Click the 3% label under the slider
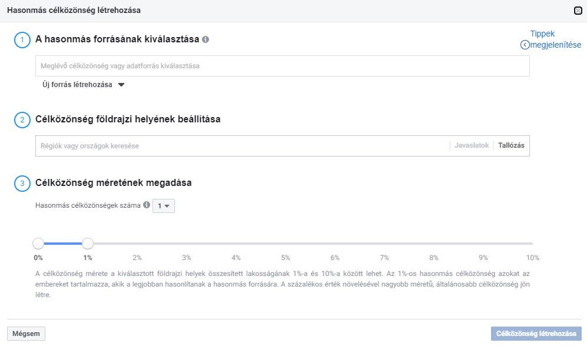The image size is (587, 346). 187,258
